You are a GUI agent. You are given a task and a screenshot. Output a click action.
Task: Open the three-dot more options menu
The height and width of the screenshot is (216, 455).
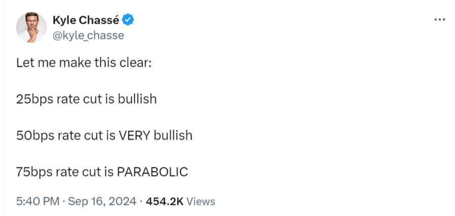click(439, 20)
